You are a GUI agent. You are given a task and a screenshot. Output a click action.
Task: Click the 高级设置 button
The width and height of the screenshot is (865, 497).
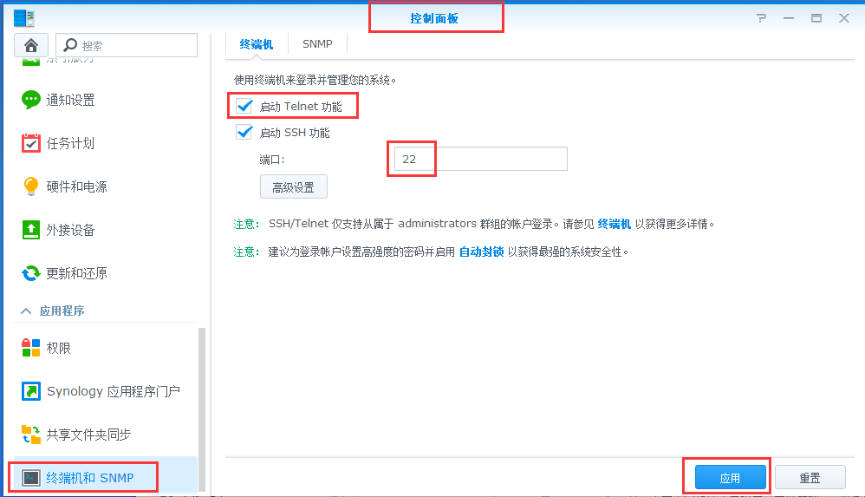pos(294,187)
